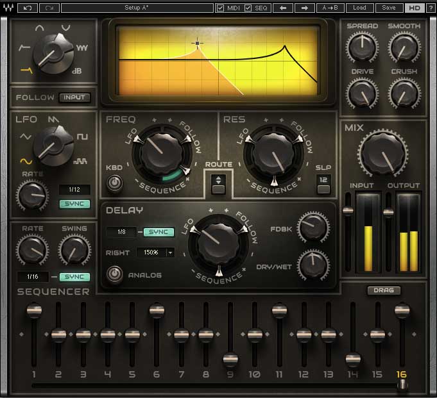Click the FOLLOW INPUT button
The width and height of the screenshot is (437, 398).
[75, 98]
